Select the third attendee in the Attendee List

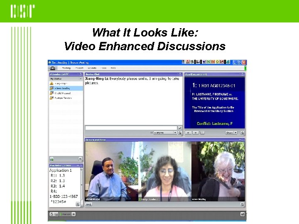66,93
